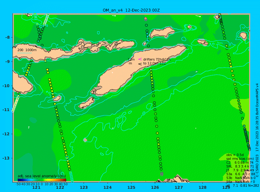This screenshot has height=192, width=260.
Task: Click the SRL satellite stats row
Action: coord(240,166)
